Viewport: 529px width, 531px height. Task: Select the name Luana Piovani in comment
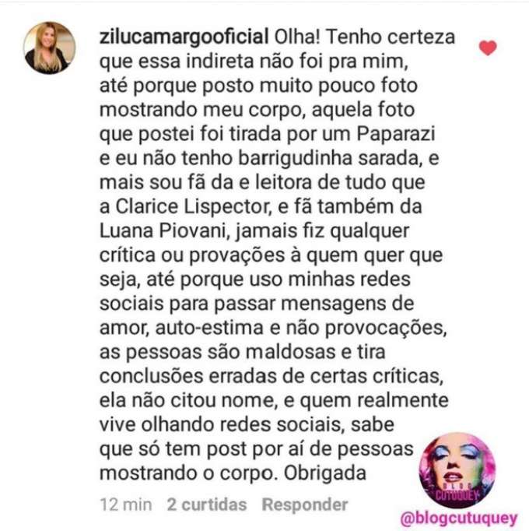point(164,230)
